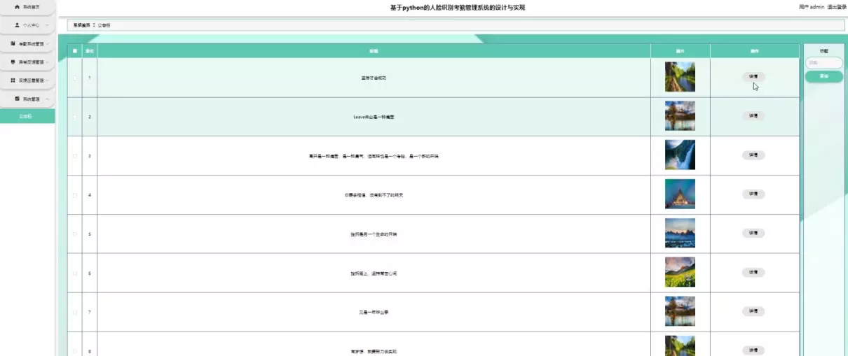
Task: Open the row 4 lit cabin thumbnail
Action: [680, 194]
